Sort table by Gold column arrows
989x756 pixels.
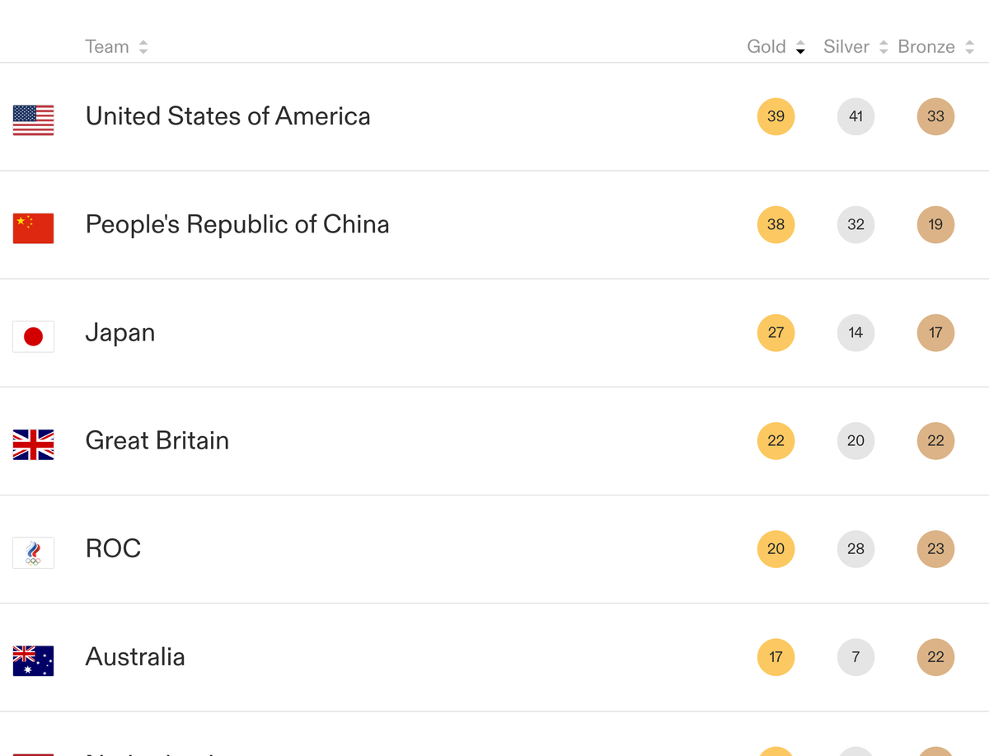pyautogui.click(x=800, y=48)
